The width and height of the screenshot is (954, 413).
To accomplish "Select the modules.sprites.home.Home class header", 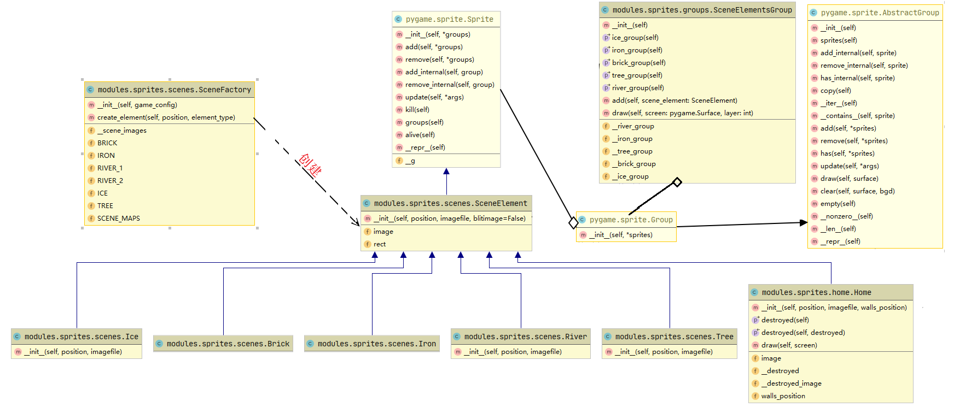I will [x=831, y=292].
